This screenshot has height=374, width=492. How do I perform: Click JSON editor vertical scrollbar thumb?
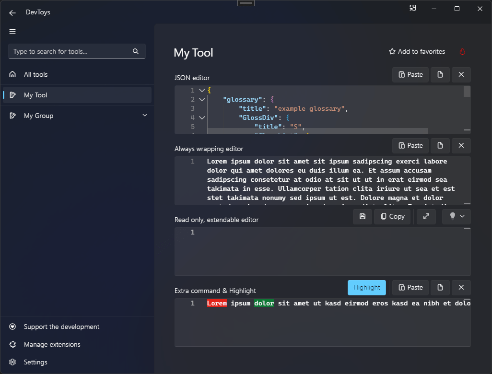tap(467, 91)
